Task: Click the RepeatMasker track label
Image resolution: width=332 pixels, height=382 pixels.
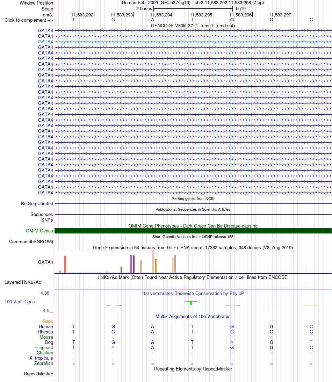Action: pos(38,374)
